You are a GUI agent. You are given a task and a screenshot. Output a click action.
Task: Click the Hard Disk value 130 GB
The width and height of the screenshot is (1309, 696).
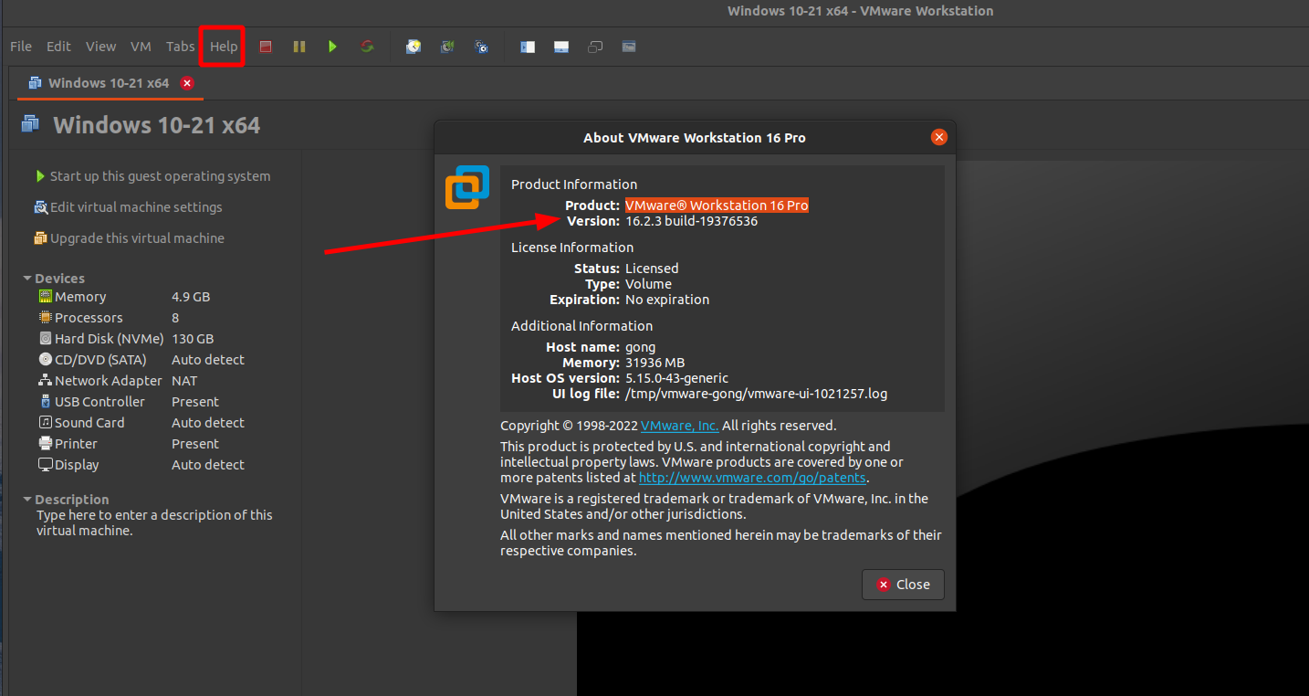pyautogui.click(x=193, y=339)
